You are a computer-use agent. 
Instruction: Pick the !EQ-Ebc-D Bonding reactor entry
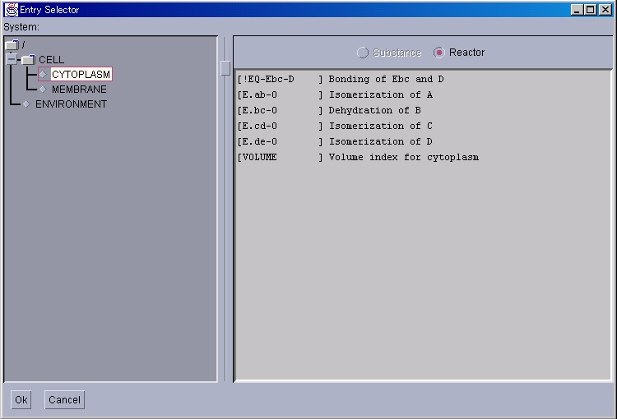point(340,80)
